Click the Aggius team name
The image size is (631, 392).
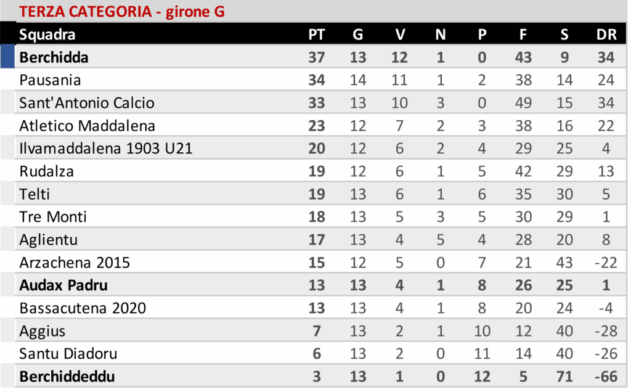click(x=42, y=331)
